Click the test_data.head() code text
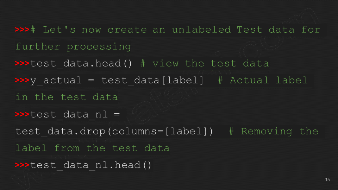 point(81,64)
